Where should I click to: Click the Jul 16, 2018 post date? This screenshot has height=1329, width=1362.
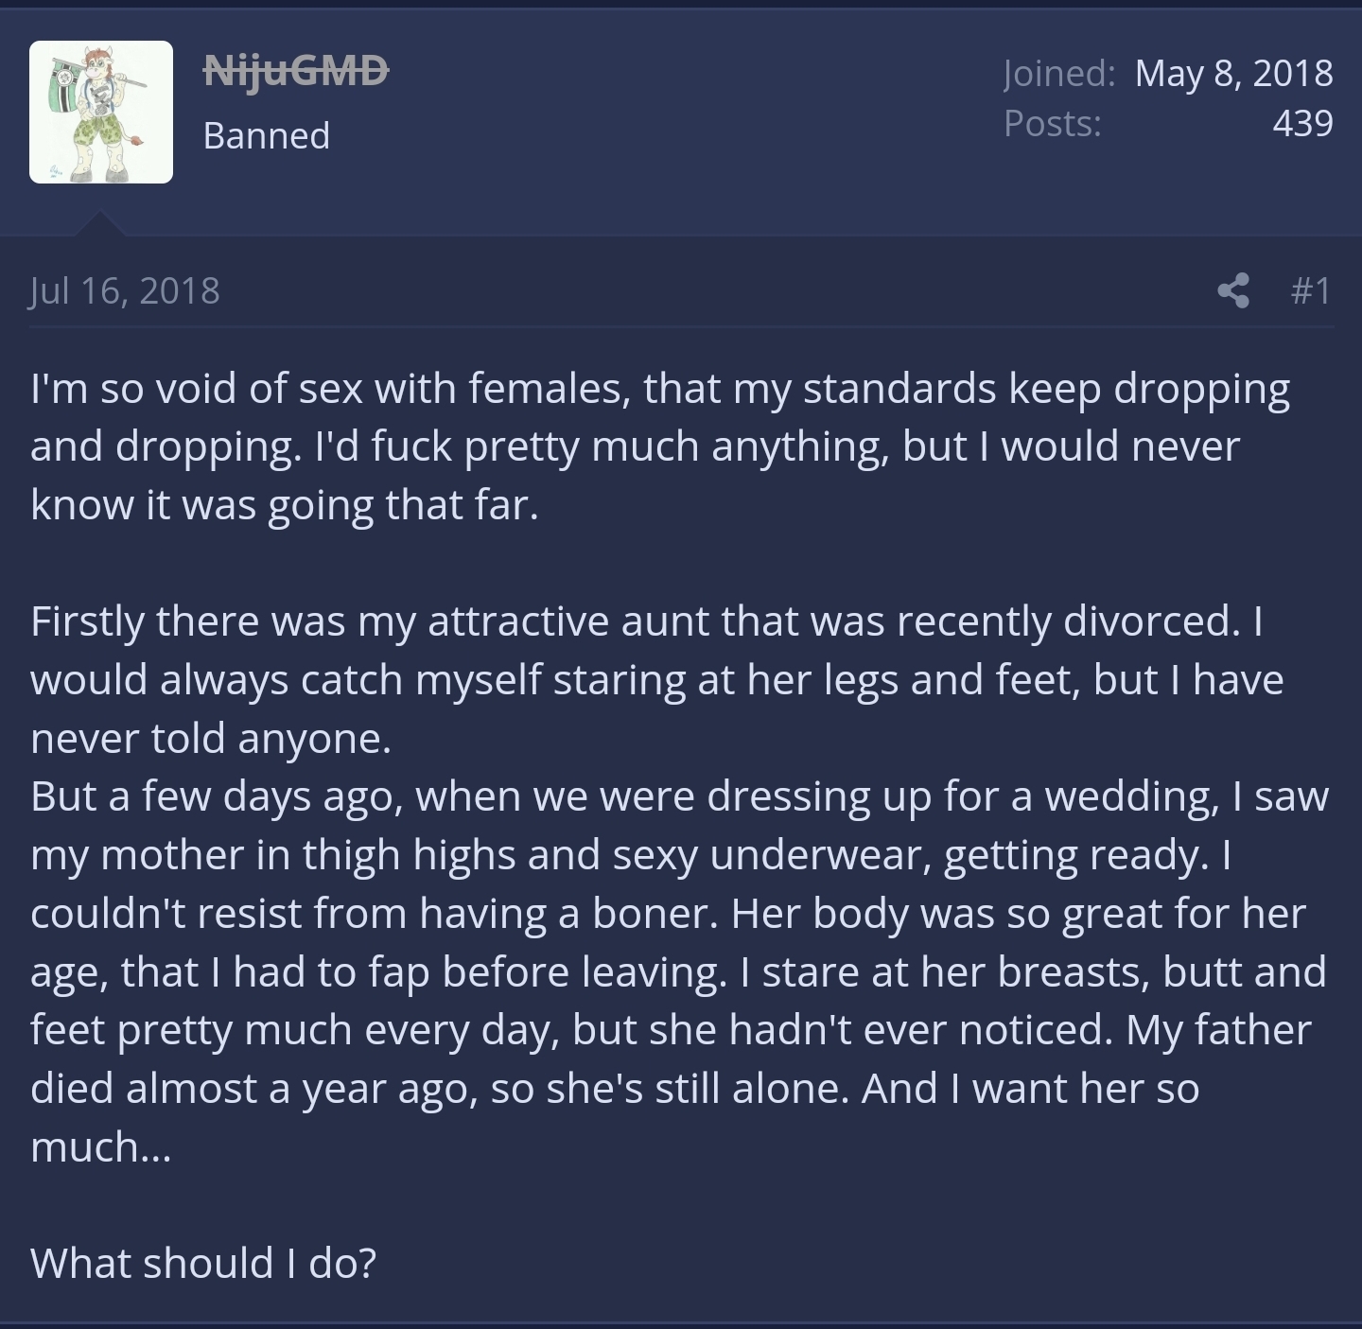coord(125,290)
